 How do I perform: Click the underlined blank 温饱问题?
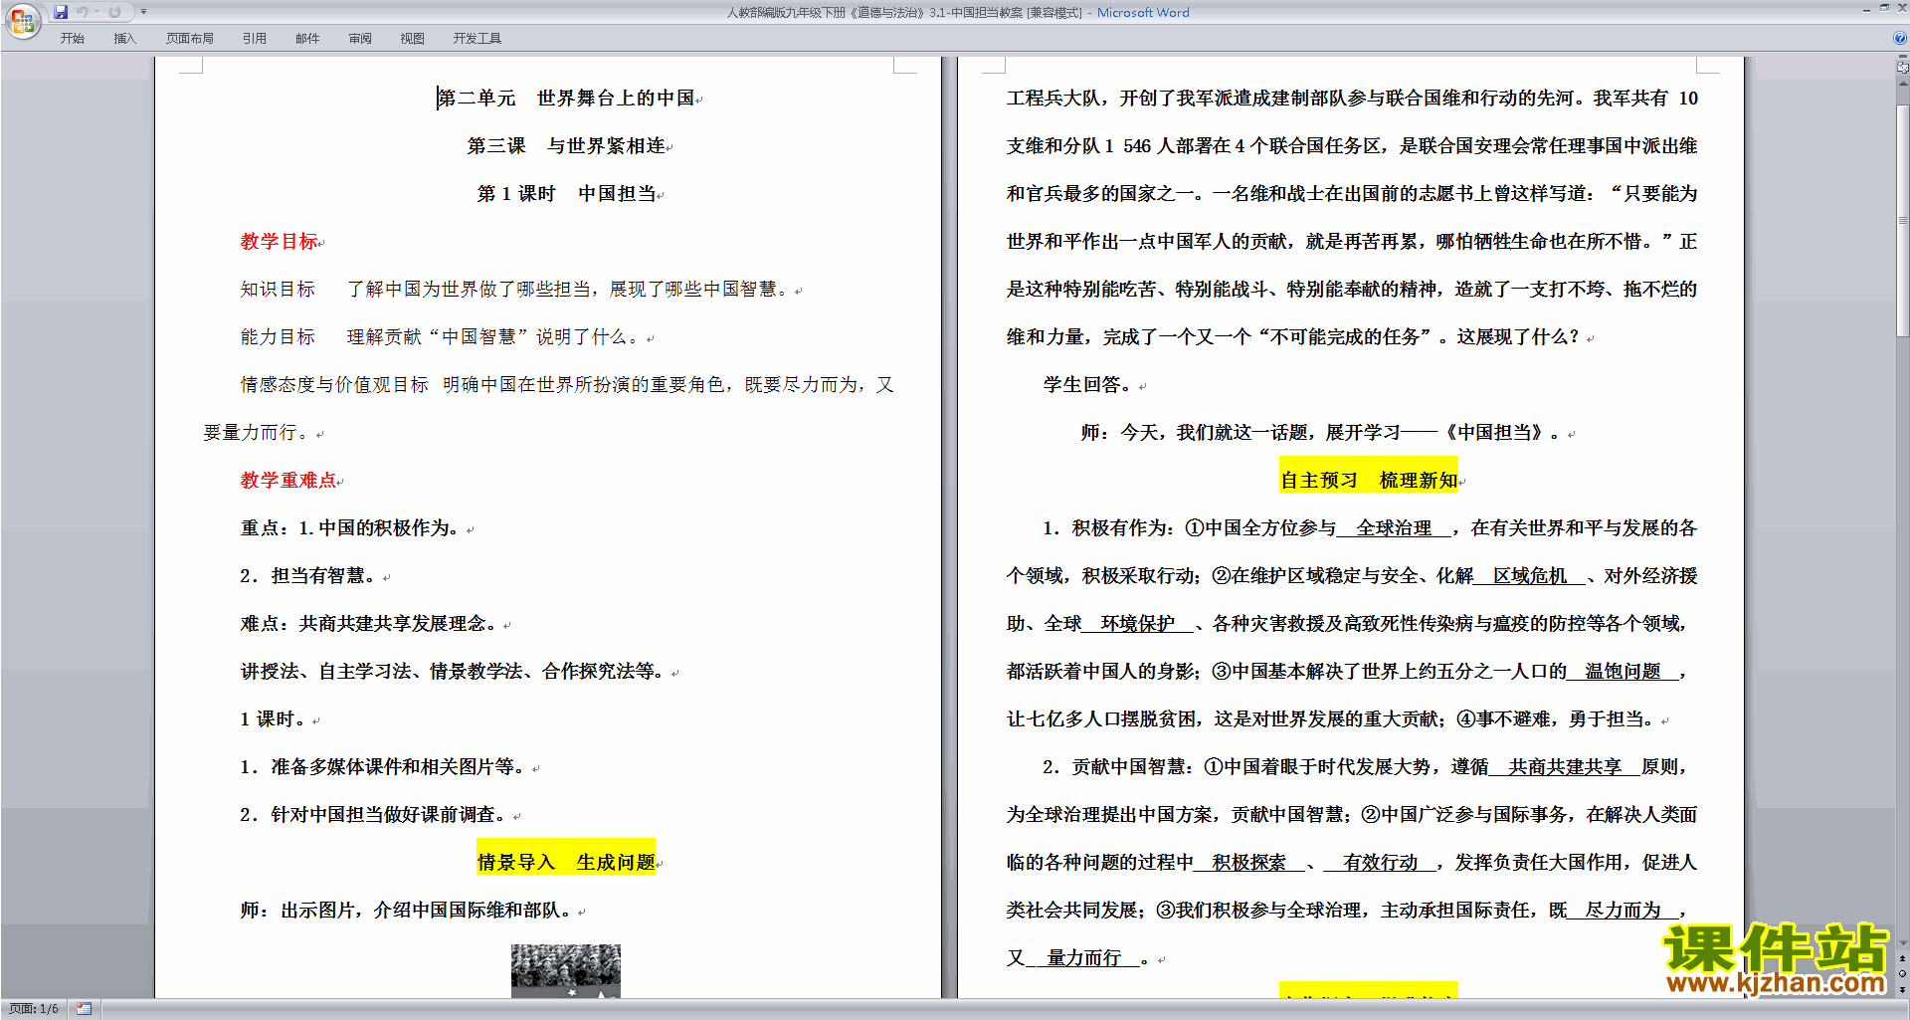1623,672
